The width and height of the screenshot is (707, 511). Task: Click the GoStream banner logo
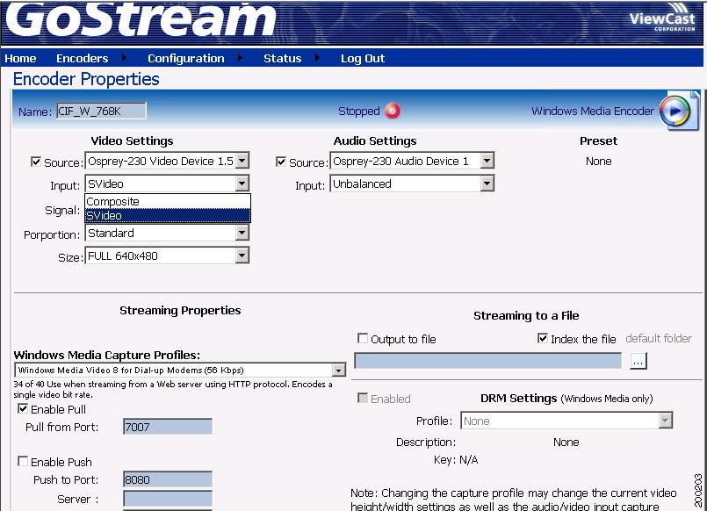pos(141,20)
